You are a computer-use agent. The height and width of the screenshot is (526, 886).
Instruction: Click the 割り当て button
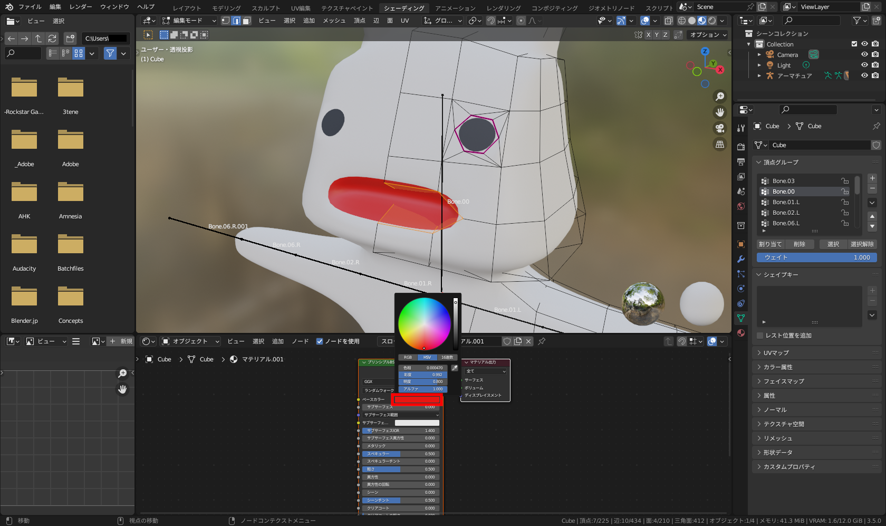tap(770, 244)
